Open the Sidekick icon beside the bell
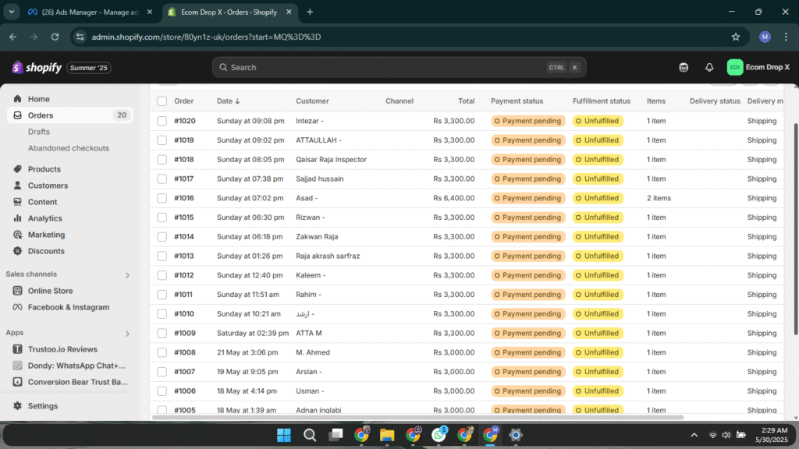The height and width of the screenshot is (449, 799). click(x=684, y=68)
